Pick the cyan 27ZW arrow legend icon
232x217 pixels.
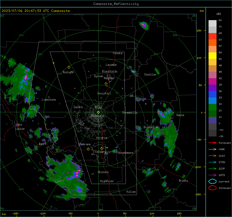[x=212, y=162]
